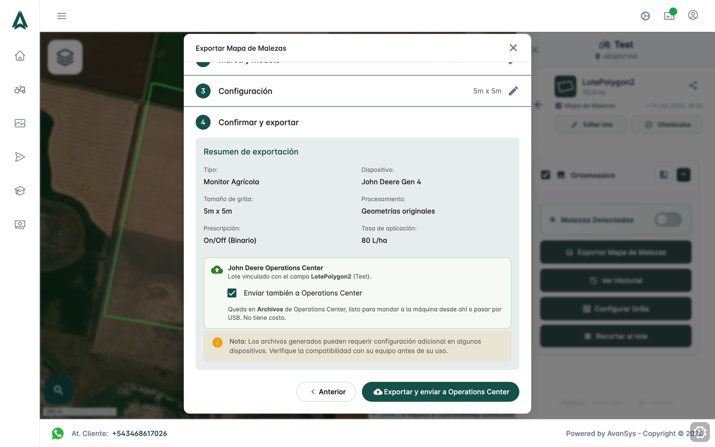Click Configurar Grilla in side panel
715x447 pixels.
tap(616, 308)
